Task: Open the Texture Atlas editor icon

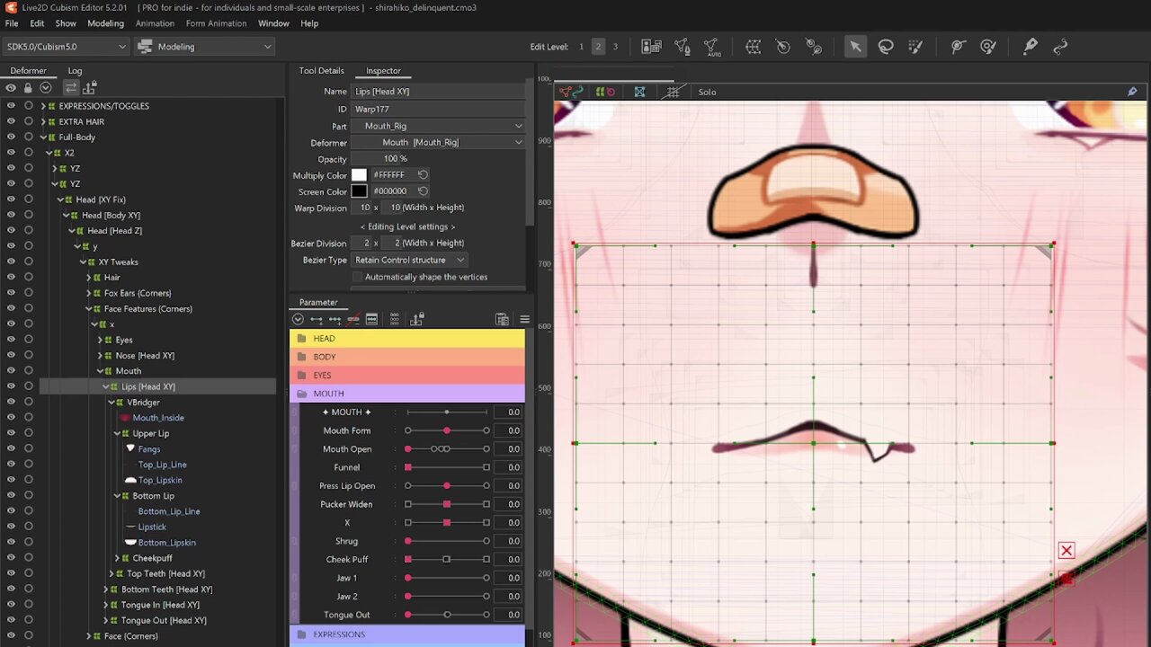Action: [x=652, y=47]
